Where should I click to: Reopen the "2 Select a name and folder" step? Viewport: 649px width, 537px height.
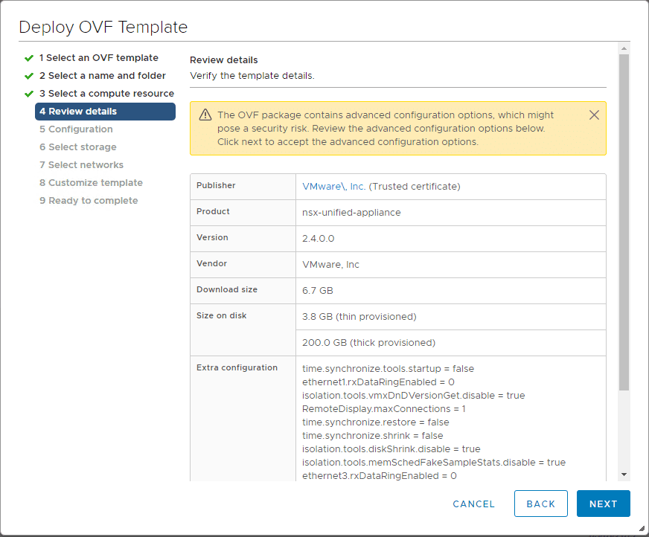point(103,75)
